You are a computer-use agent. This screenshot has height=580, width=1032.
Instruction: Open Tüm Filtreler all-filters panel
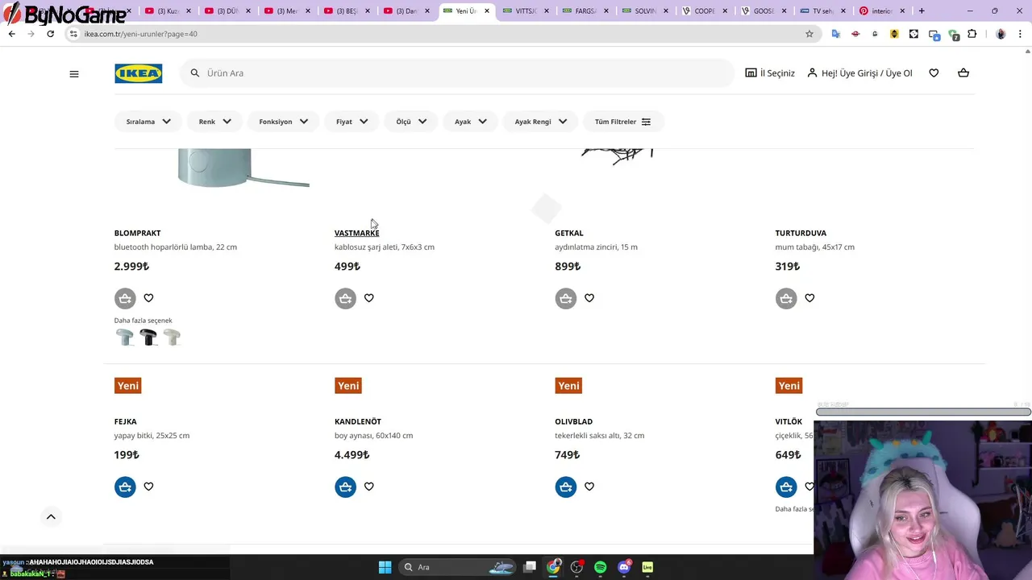(x=622, y=122)
